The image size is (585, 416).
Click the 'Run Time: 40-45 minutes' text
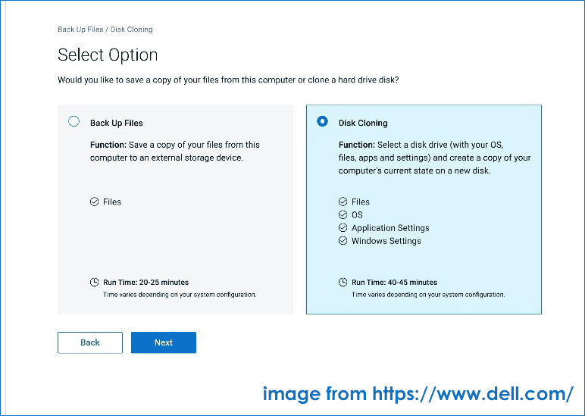394,283
